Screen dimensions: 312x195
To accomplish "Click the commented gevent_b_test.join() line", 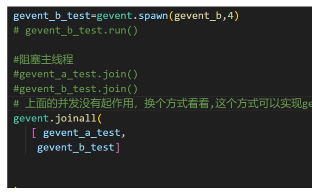I will pyautogui.click(x=75, y=89).
